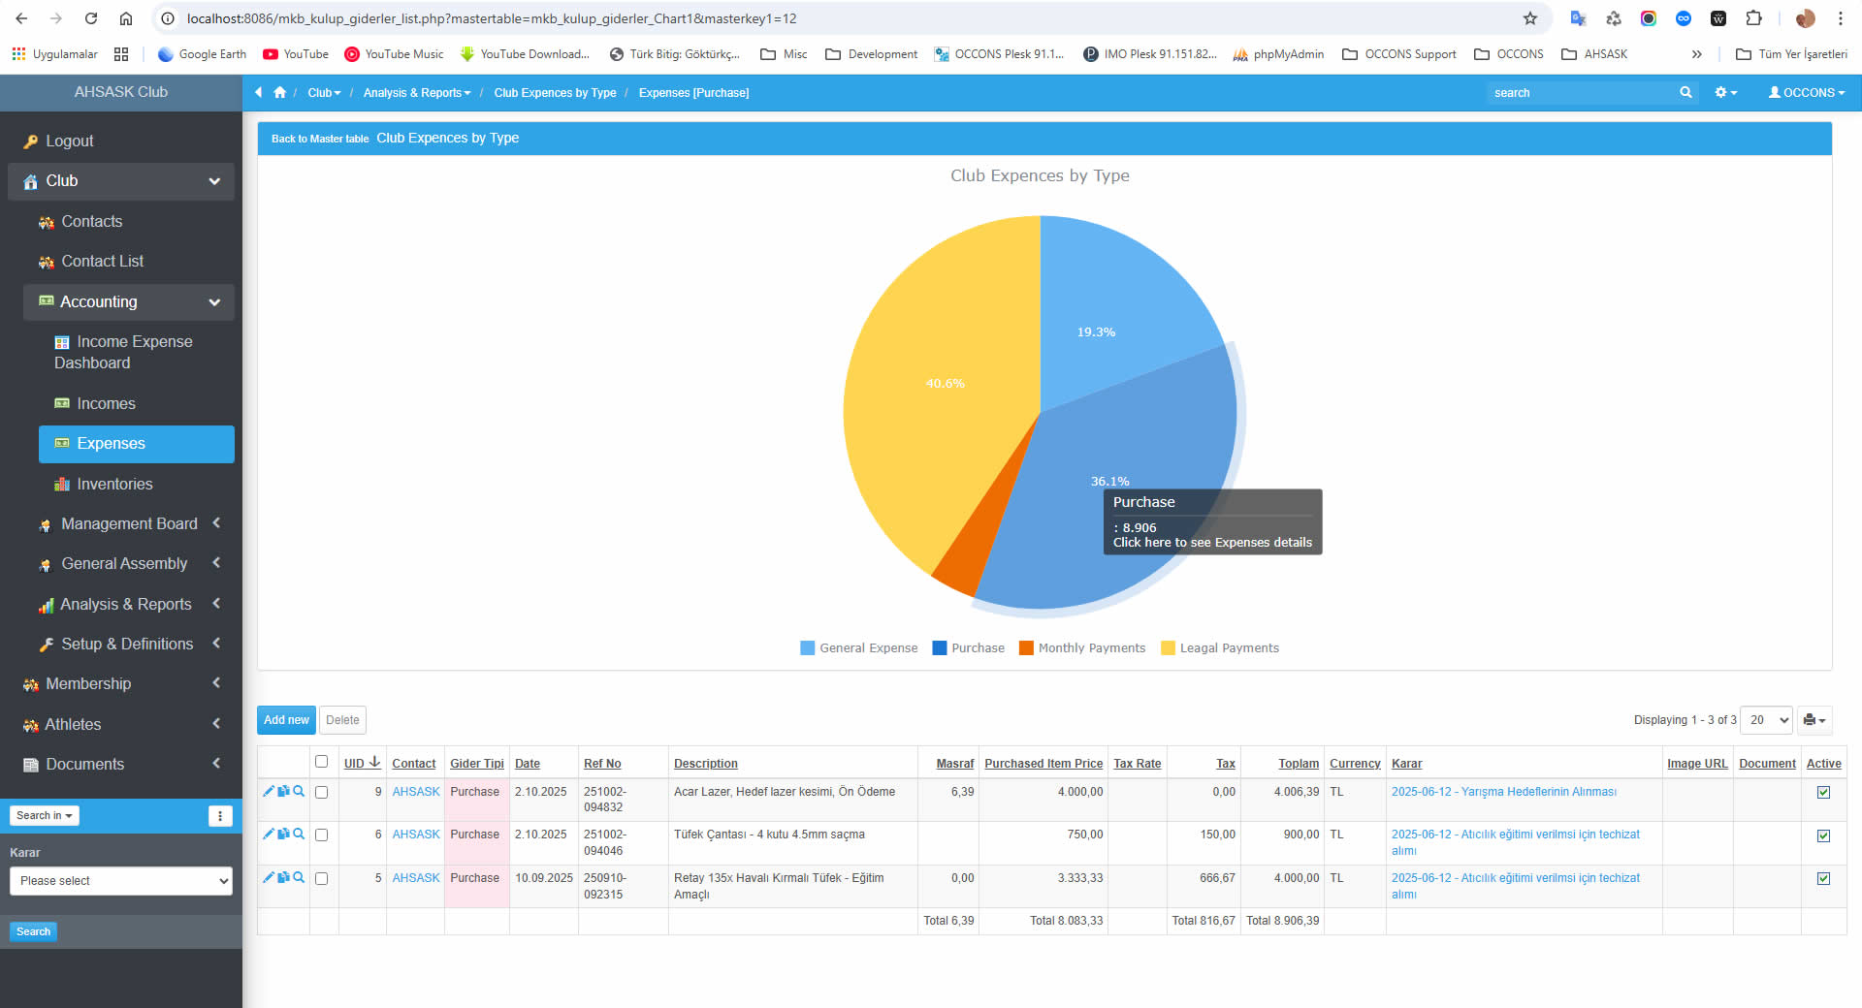Screen dimensions: 1862x1008
Task: Click the magnifier view icon for row 6
Action: (x=299, y=834)
